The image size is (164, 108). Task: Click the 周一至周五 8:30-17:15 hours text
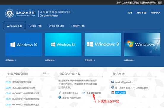132,88
